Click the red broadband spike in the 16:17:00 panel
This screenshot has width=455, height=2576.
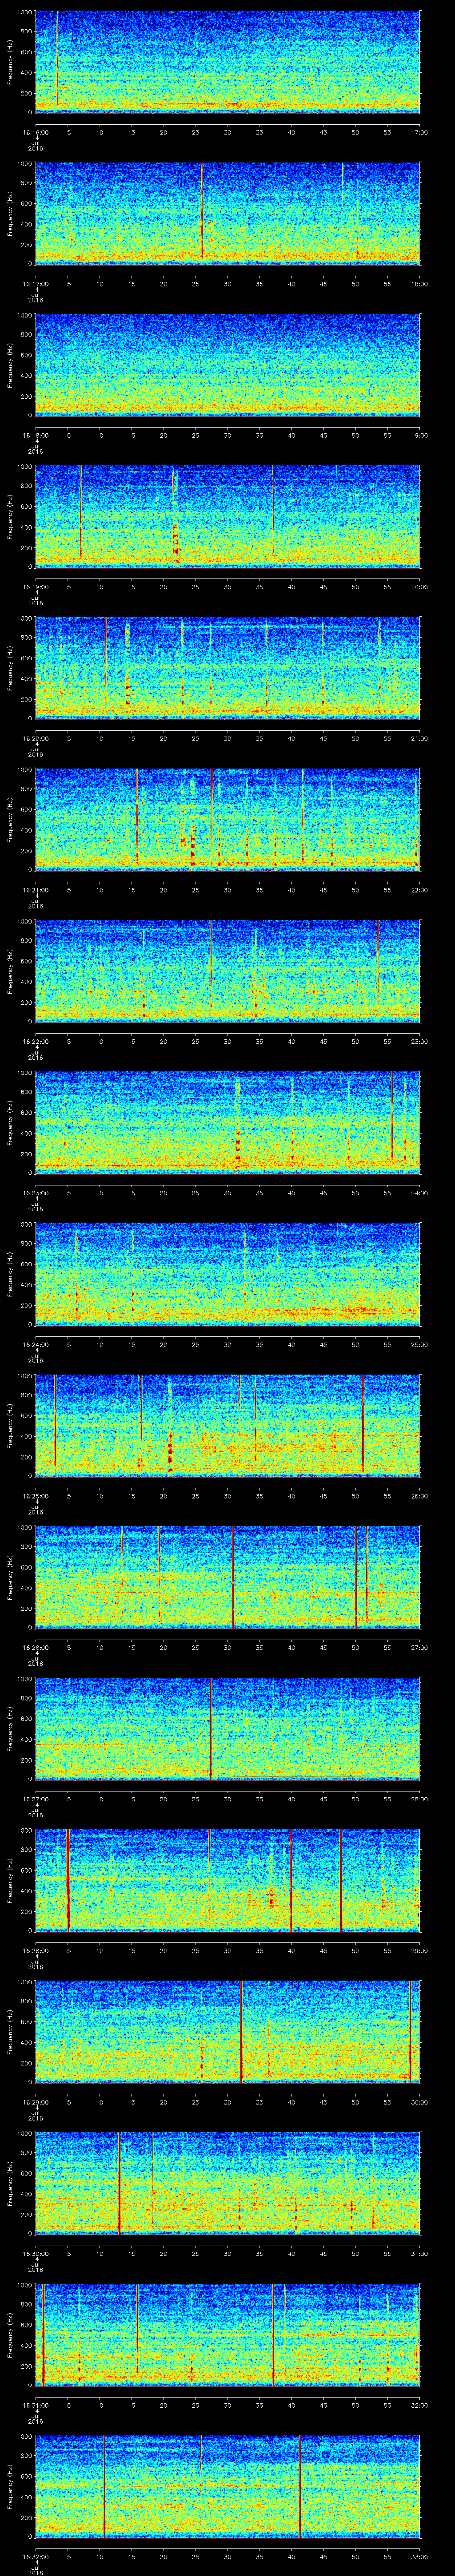pos(202,210)
